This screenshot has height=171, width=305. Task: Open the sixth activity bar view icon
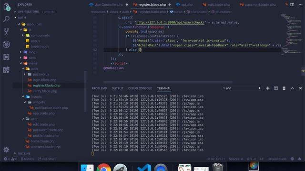(6, 70)
